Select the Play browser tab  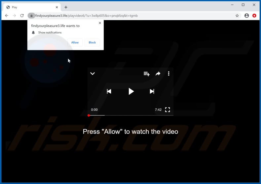coord(30,7)
